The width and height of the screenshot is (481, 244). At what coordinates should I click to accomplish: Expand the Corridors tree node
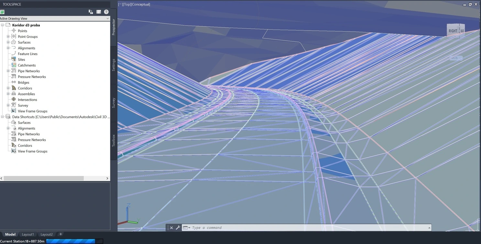click(x=8, y=88)
